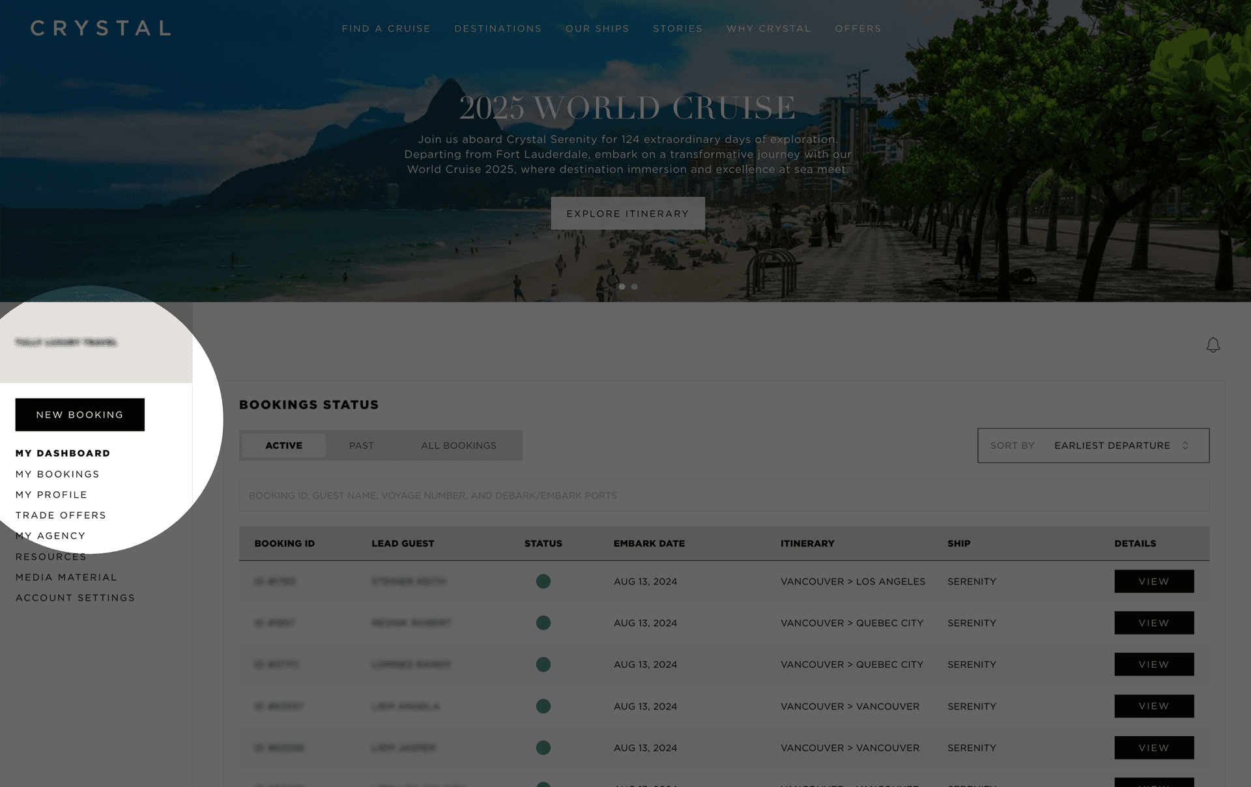Open Our Ships menu
Screen dimensions: 1251x787
click(x=597, y=29)
